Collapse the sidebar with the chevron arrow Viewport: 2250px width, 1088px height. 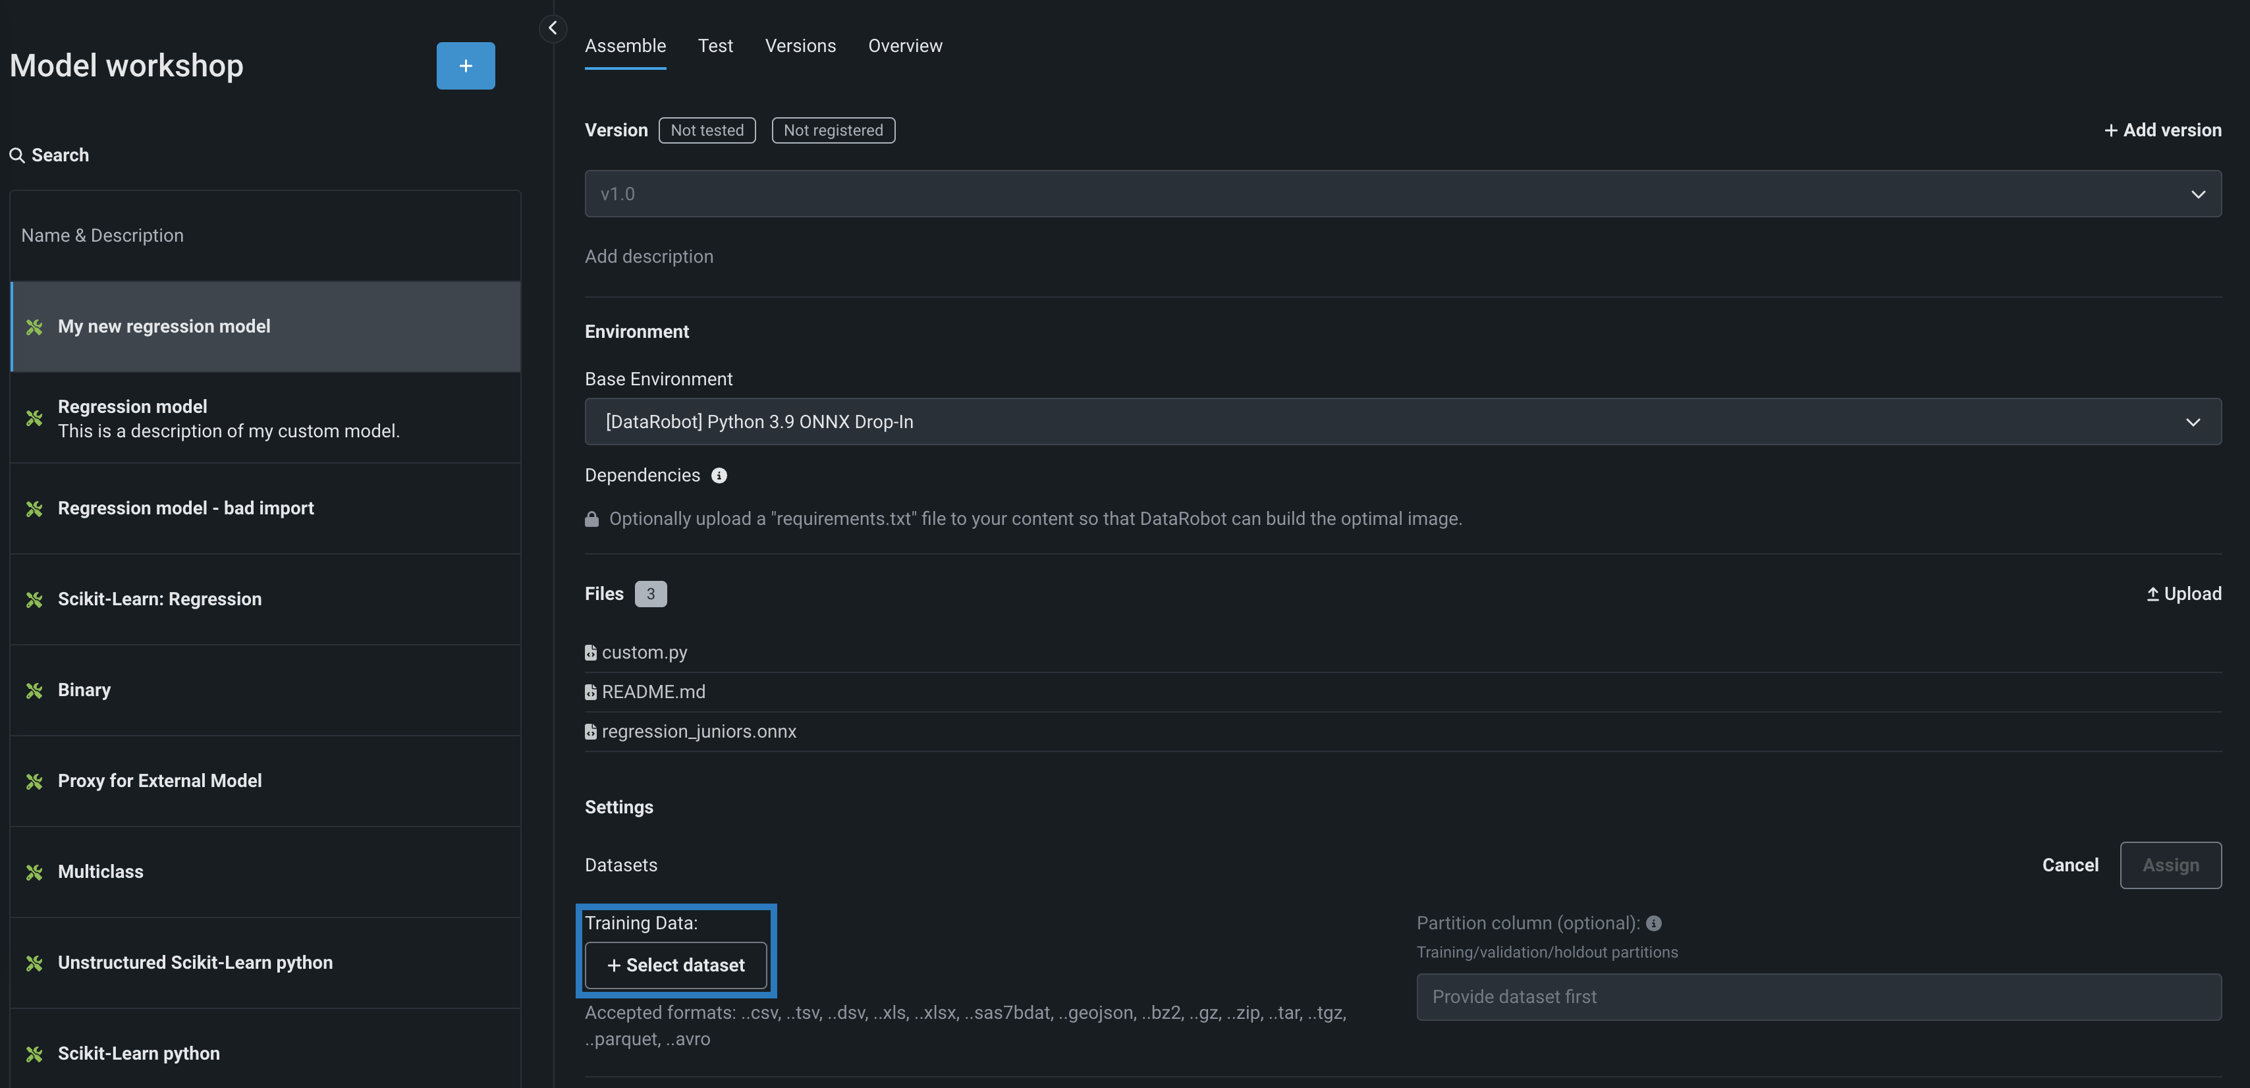552,28
